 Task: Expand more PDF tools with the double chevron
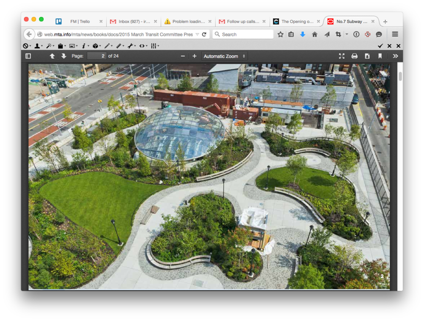tap(395, 56)
